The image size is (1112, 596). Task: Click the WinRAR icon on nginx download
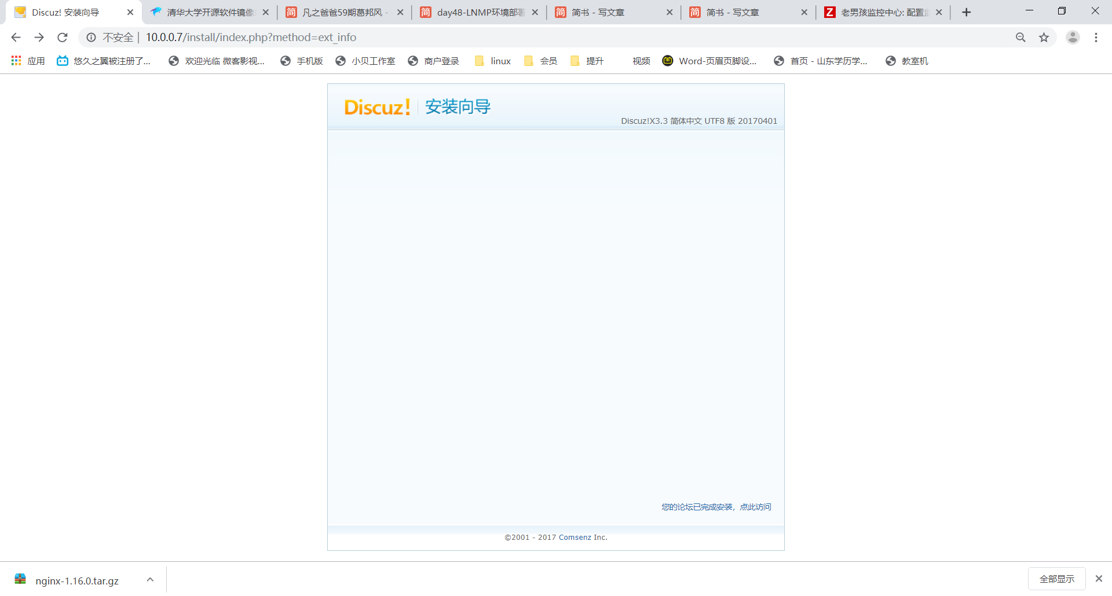[20, 579]
